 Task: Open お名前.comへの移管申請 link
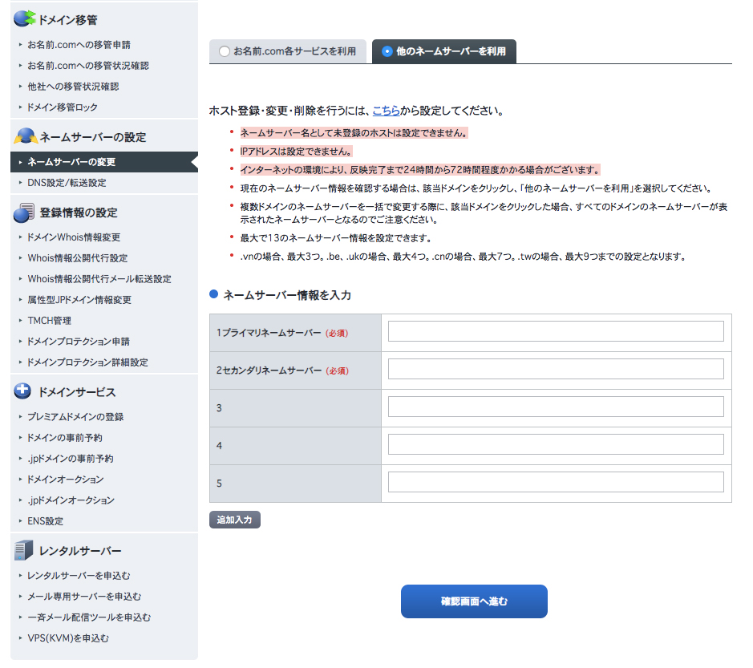79,45
